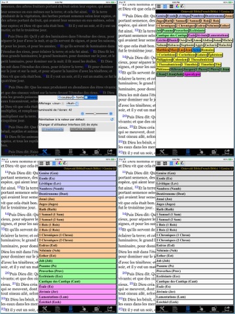The height and width of the screenshot is (314, 235).
Task: Open the couleur settings tab
Action: pyautogui.click(x=65, y=97)
